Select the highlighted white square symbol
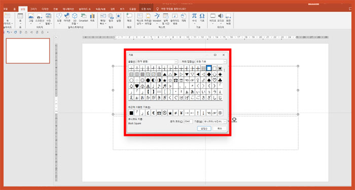Image resolution: width=355 pixels, height=190 pixels. click(209, 68)
